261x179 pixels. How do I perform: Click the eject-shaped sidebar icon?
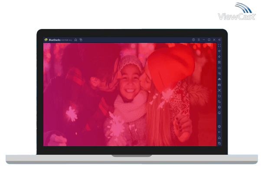pos(219,79)
